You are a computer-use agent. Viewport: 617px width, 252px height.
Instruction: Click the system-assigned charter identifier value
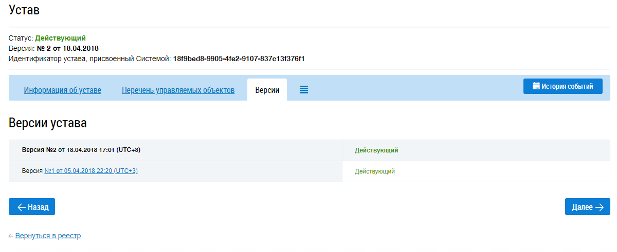239,59
